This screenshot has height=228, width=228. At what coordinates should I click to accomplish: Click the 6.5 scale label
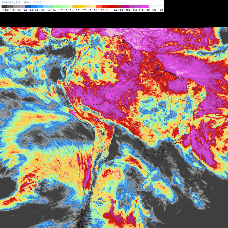pos(78,10)
